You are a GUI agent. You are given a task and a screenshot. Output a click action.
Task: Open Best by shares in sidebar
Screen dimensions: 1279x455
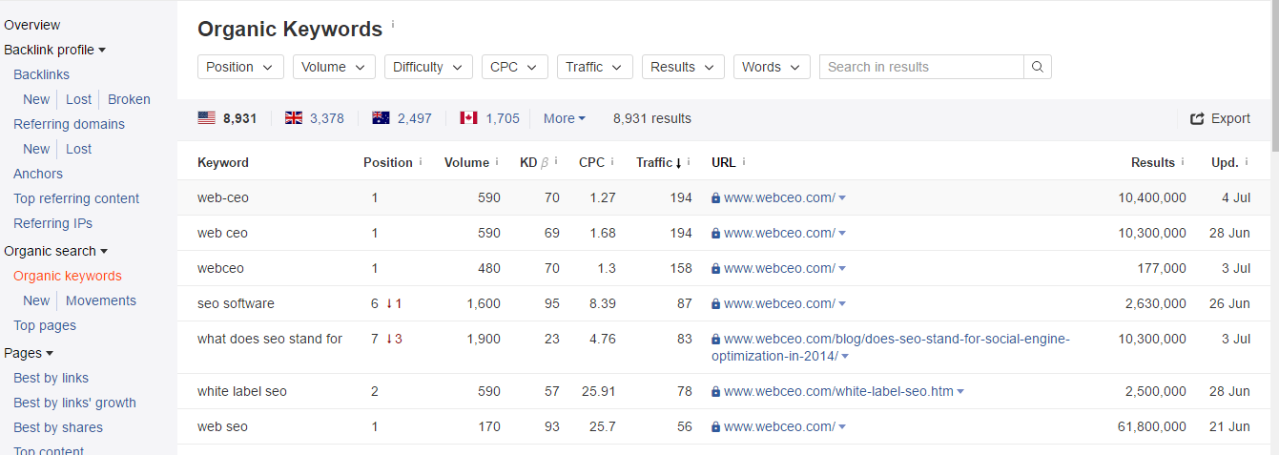coord(58,427)
